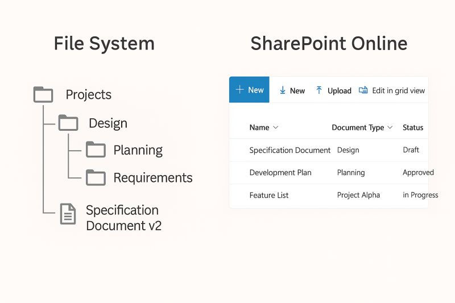
Task: Open Specification Document v2 in tree
Action: [x=123, y=218]
